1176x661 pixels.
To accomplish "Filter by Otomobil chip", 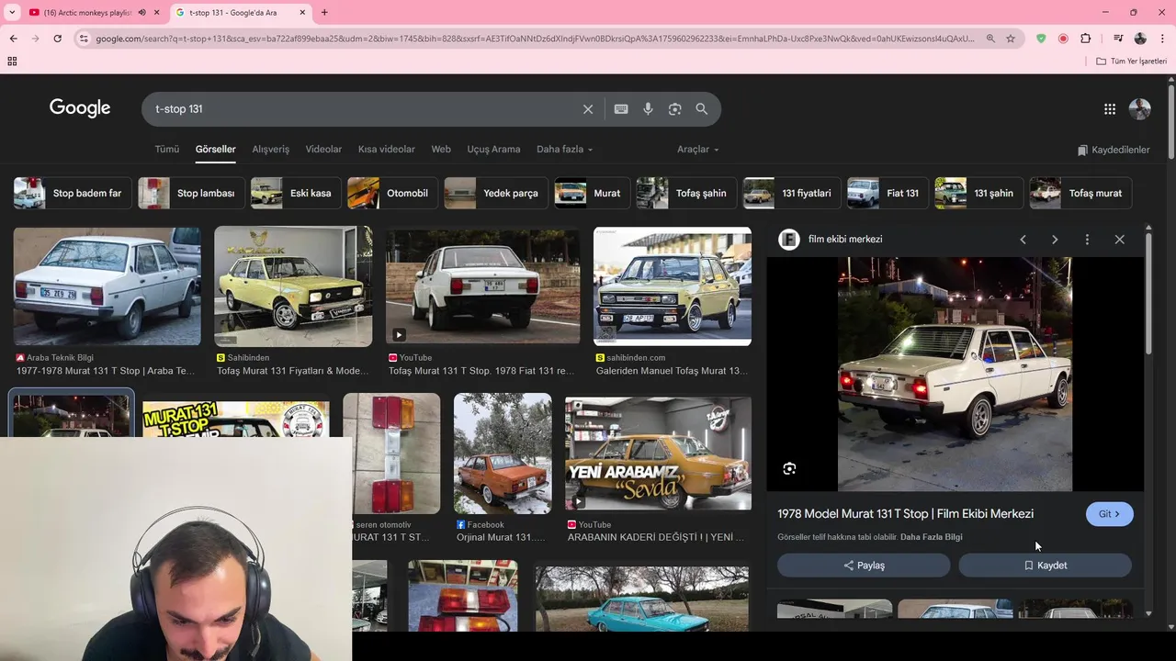I will [392, 194].
